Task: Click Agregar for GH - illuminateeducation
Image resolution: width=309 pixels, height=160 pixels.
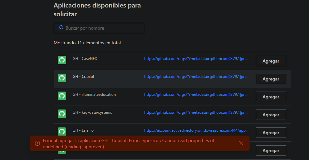Action: coord(271,97)
